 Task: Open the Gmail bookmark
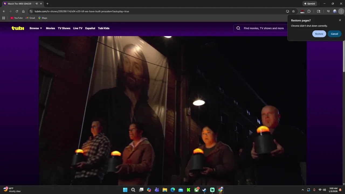(x=30, y=18)
